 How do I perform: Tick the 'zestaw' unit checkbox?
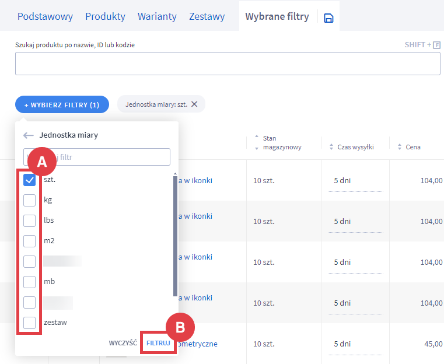pyautogui.click(x=30, y=322)
